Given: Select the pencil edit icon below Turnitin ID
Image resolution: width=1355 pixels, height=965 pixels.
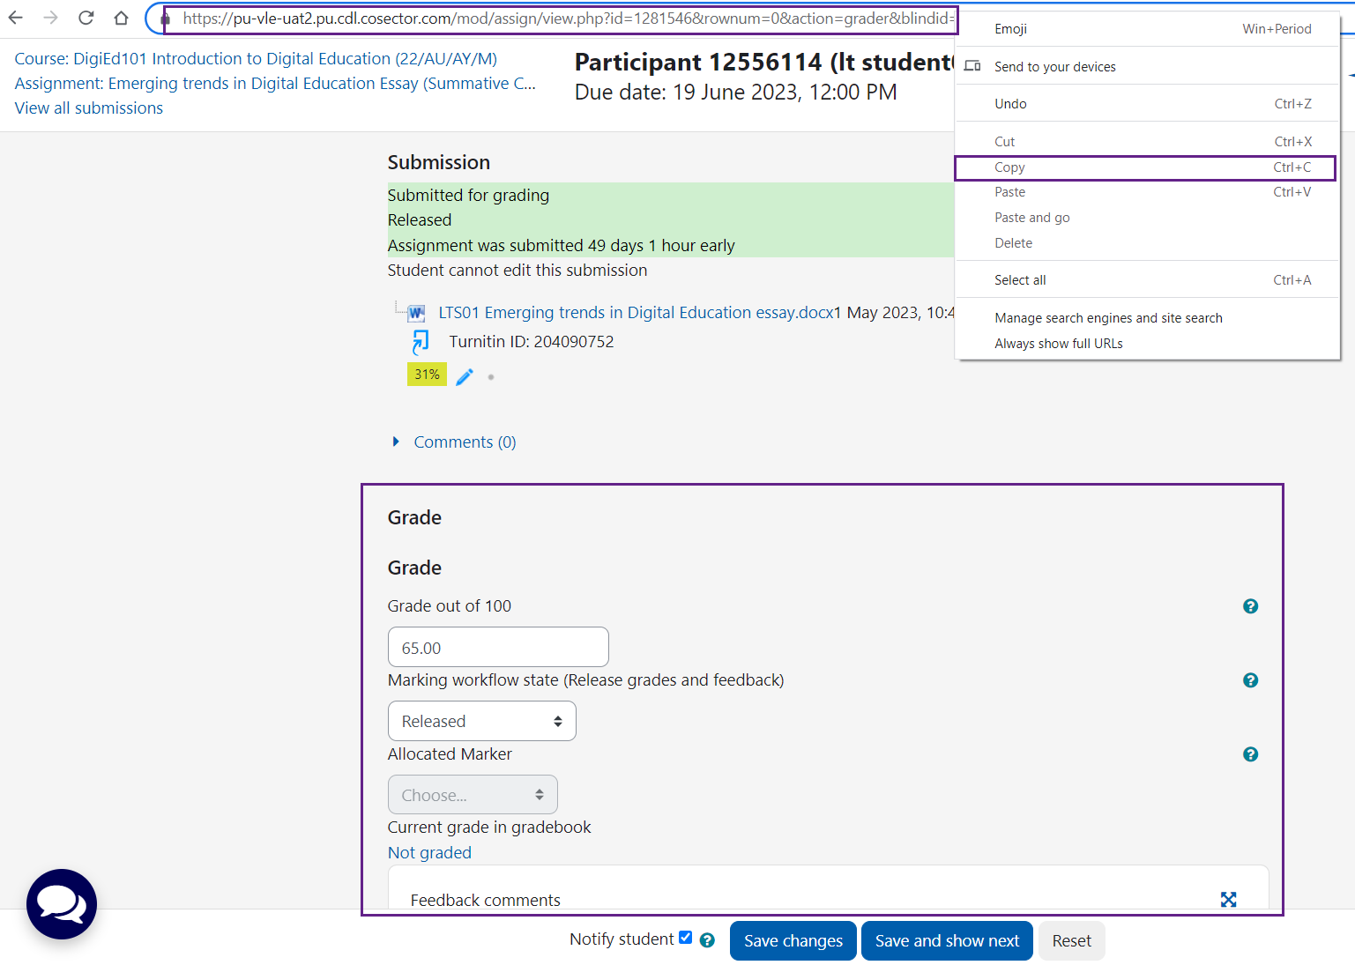Looking at the screenshot, I should [464, 376].
